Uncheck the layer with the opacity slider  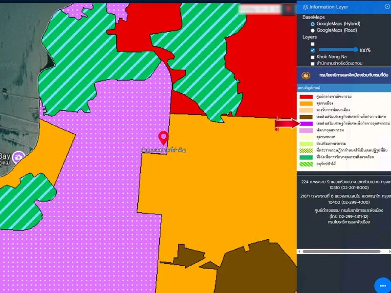coord(313,50)
